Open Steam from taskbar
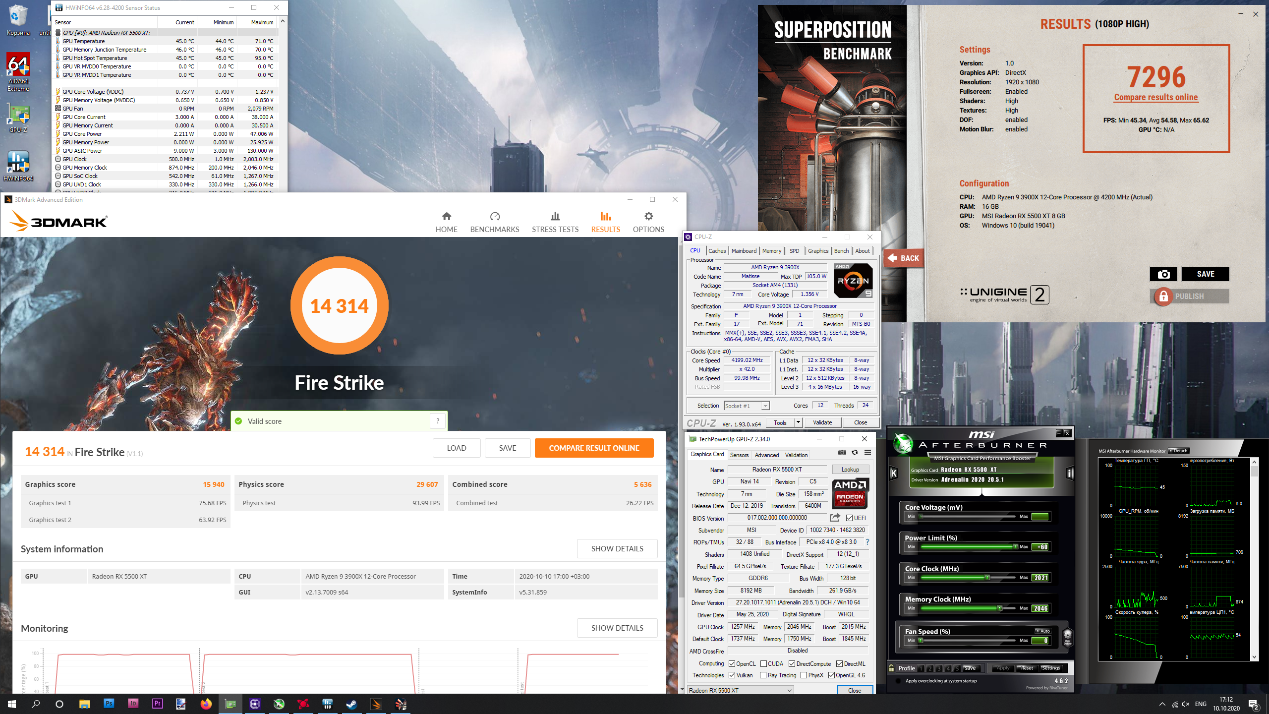This screenshot has height=714, width=1269. pyautogui.click(x=351, y=704)
